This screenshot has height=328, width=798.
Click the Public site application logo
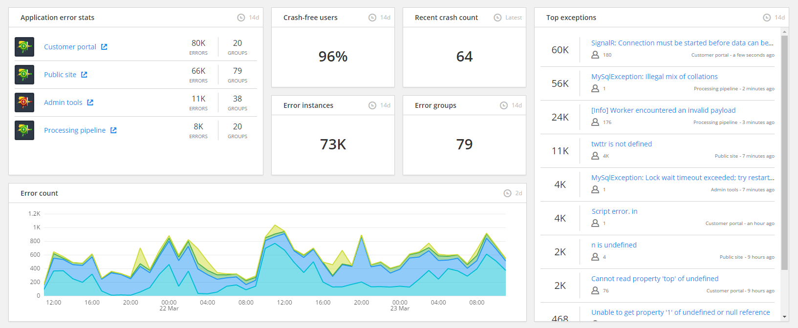click(24, 75)
